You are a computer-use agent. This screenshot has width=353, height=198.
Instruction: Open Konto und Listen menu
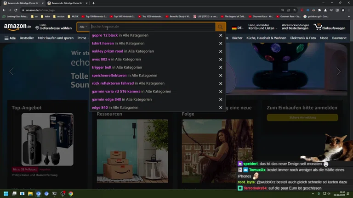262,27
